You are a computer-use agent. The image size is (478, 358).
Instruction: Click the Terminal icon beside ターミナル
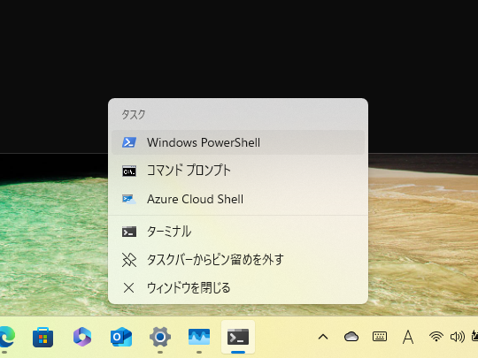click(x=129, y=232)
